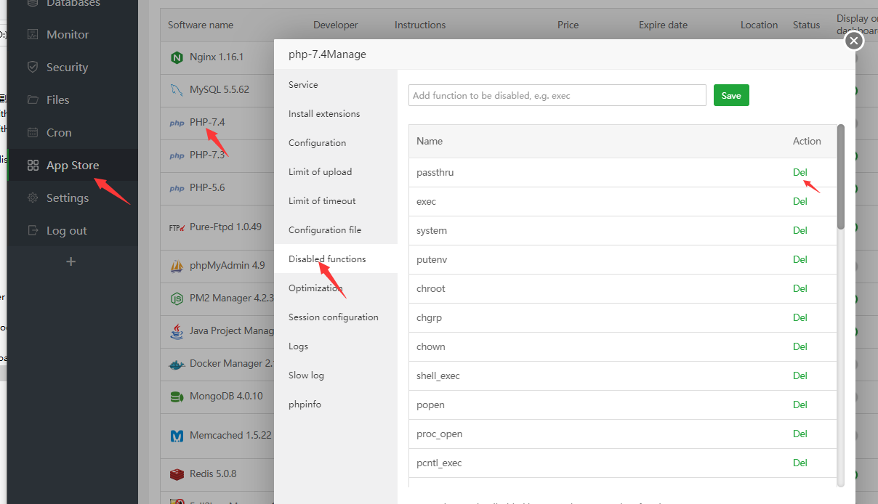Click the Name column header
878x504 pixels.
coord(430,141)
